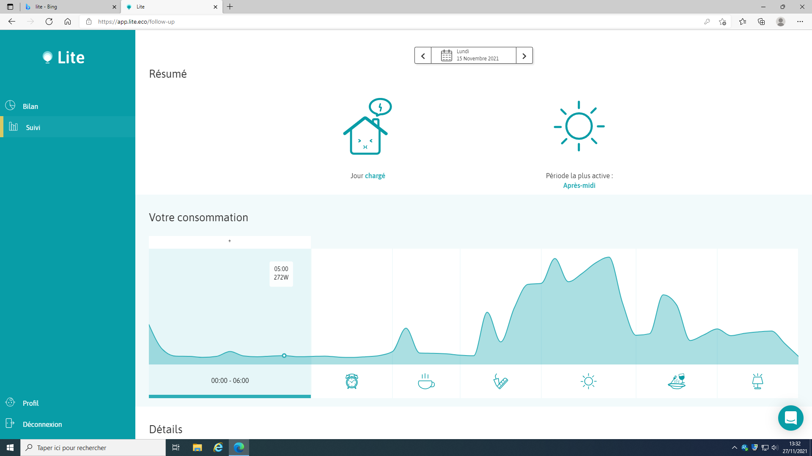Click the busy house icon
812x456 pixels.
coord(367,127)
